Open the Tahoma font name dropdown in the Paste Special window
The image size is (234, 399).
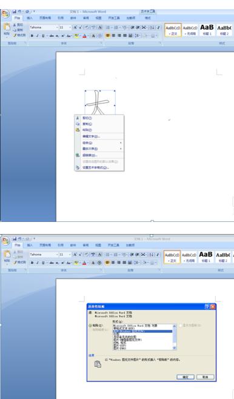pos(57,255)
